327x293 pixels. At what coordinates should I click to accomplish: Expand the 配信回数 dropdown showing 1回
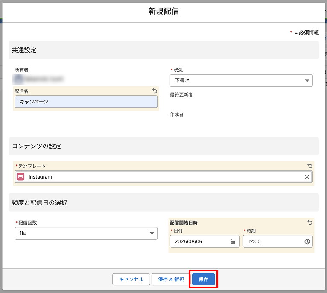(x=86, y=233)
